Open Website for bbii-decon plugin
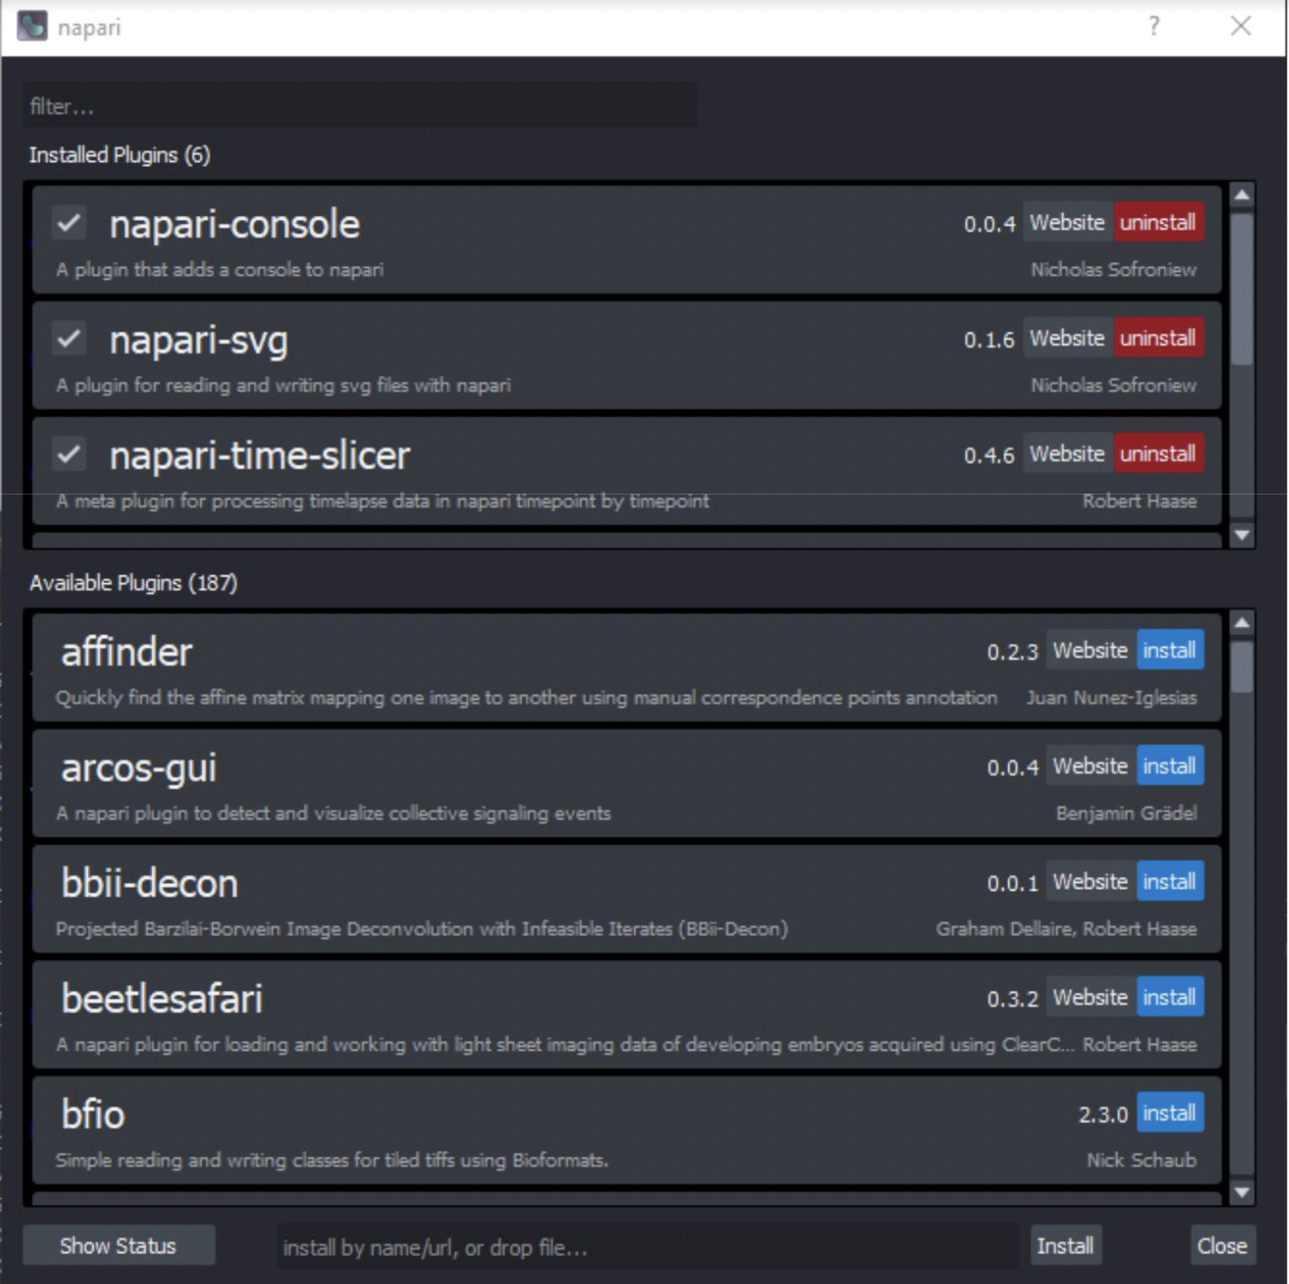Viewport: 1289px width, 1284px height. pos(1091,881)
